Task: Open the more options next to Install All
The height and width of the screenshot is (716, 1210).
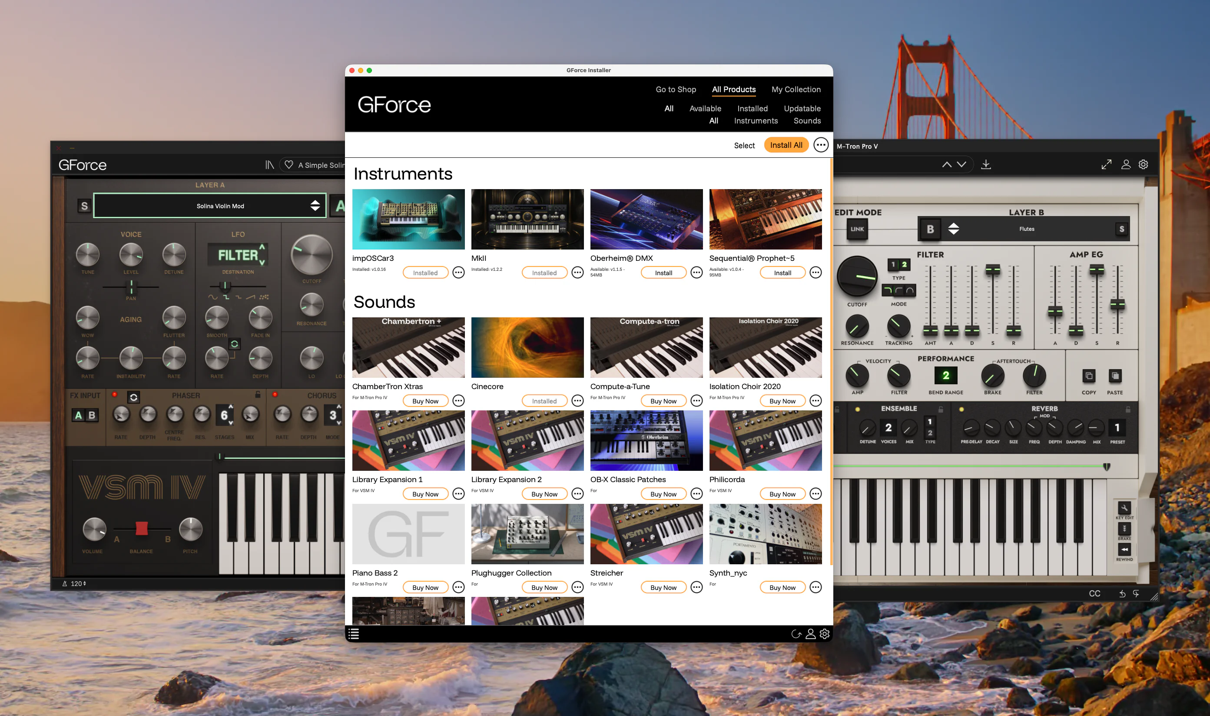Action: pyautogui.click(x=820, y=145)
